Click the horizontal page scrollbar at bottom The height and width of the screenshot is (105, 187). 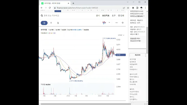tap(86, 104)
